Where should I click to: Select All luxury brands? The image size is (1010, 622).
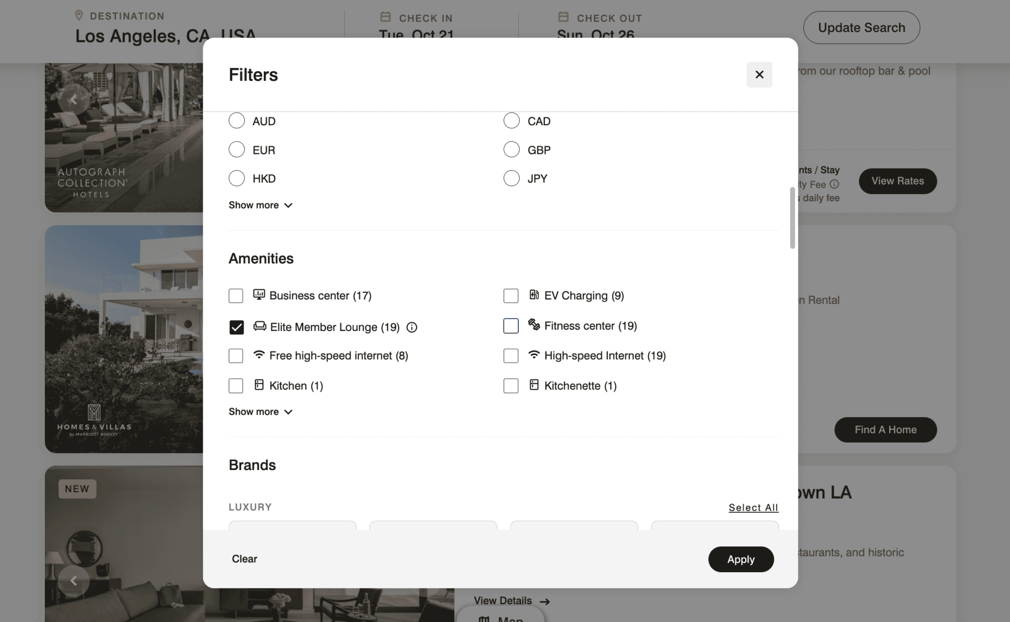click(753, 508)
